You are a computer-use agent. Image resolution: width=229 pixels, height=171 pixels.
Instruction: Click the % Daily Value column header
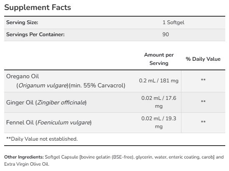point(203,59)
